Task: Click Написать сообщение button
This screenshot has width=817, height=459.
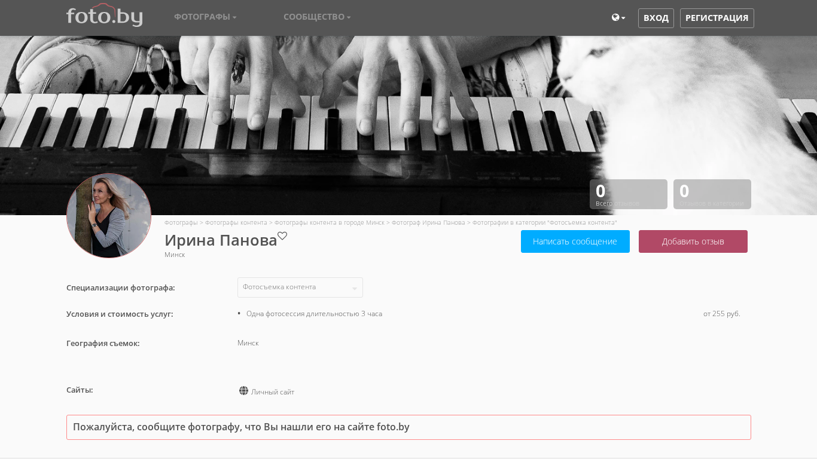Action: [x=575, y=241]
